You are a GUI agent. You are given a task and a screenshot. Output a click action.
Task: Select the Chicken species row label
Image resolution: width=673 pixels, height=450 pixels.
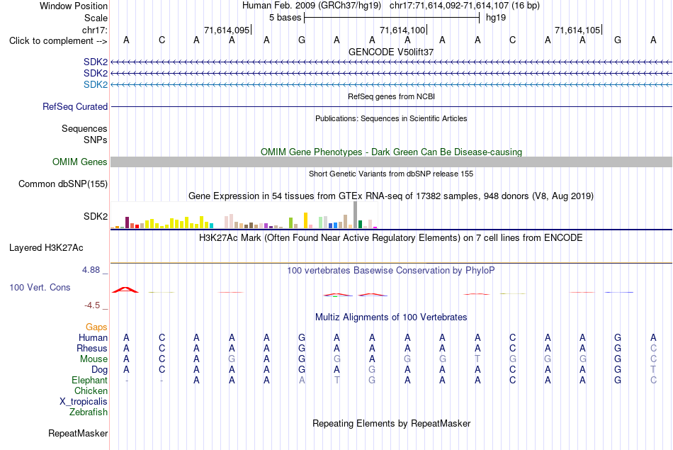[91, 390]
